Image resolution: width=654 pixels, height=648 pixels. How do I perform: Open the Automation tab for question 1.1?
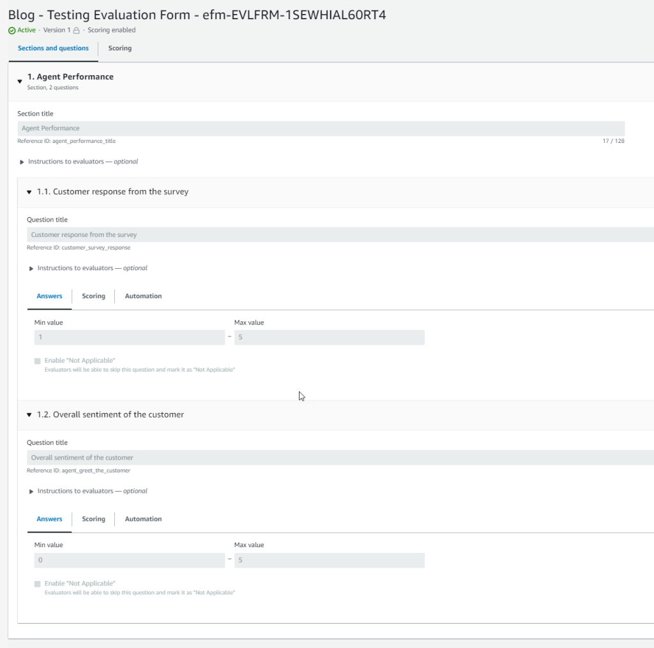tap(143, 296)
